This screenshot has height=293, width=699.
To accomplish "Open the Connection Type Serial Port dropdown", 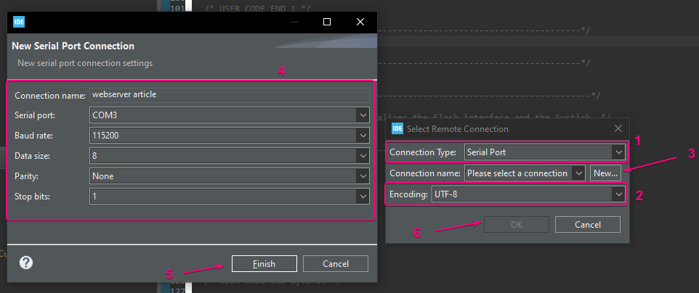I will click(x=618, y=152).
